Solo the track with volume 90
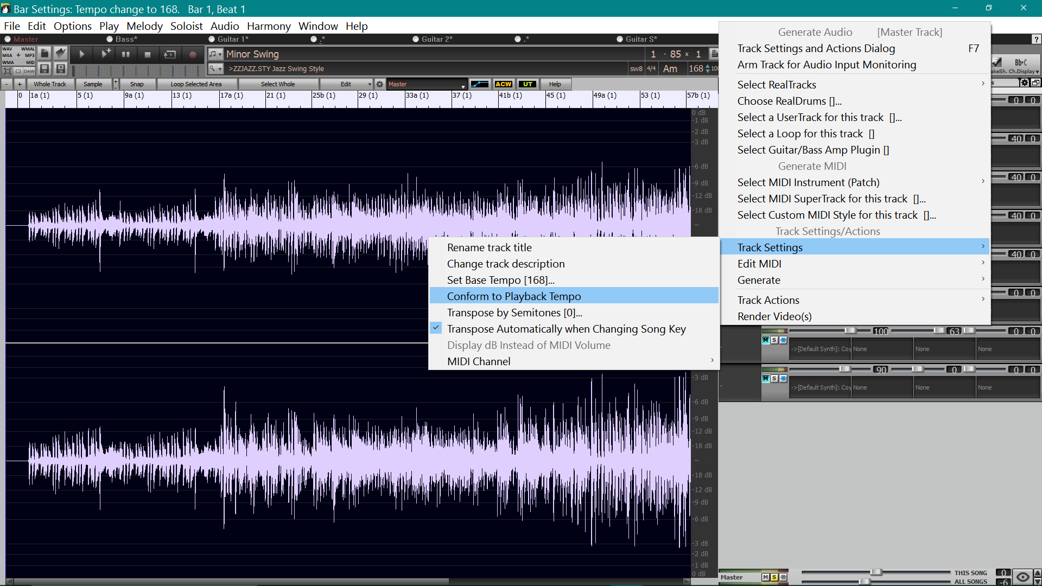 pos(774,379)
